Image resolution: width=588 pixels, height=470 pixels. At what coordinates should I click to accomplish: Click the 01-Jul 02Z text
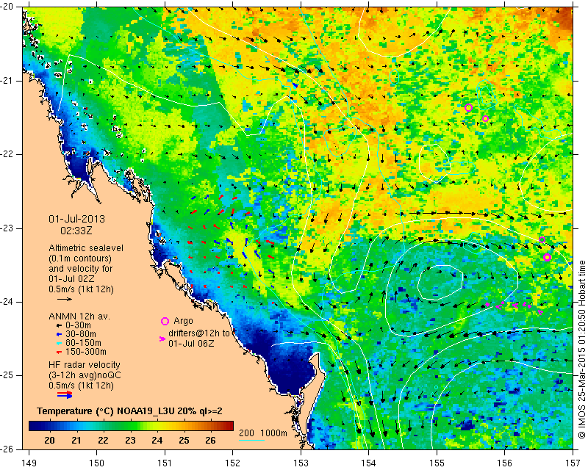71,279
